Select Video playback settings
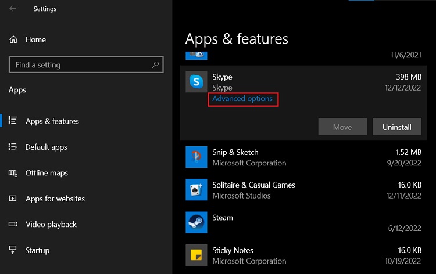Viewport: 436px width, 274px height. (x=51, y=225)
